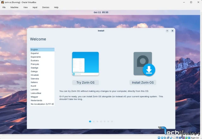202x139 pixels.
Task: Click the hard disk activity status icon
Action: point(159,138)
